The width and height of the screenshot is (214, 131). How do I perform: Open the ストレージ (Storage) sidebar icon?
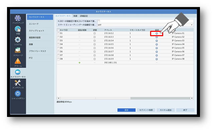pos(18,50)
